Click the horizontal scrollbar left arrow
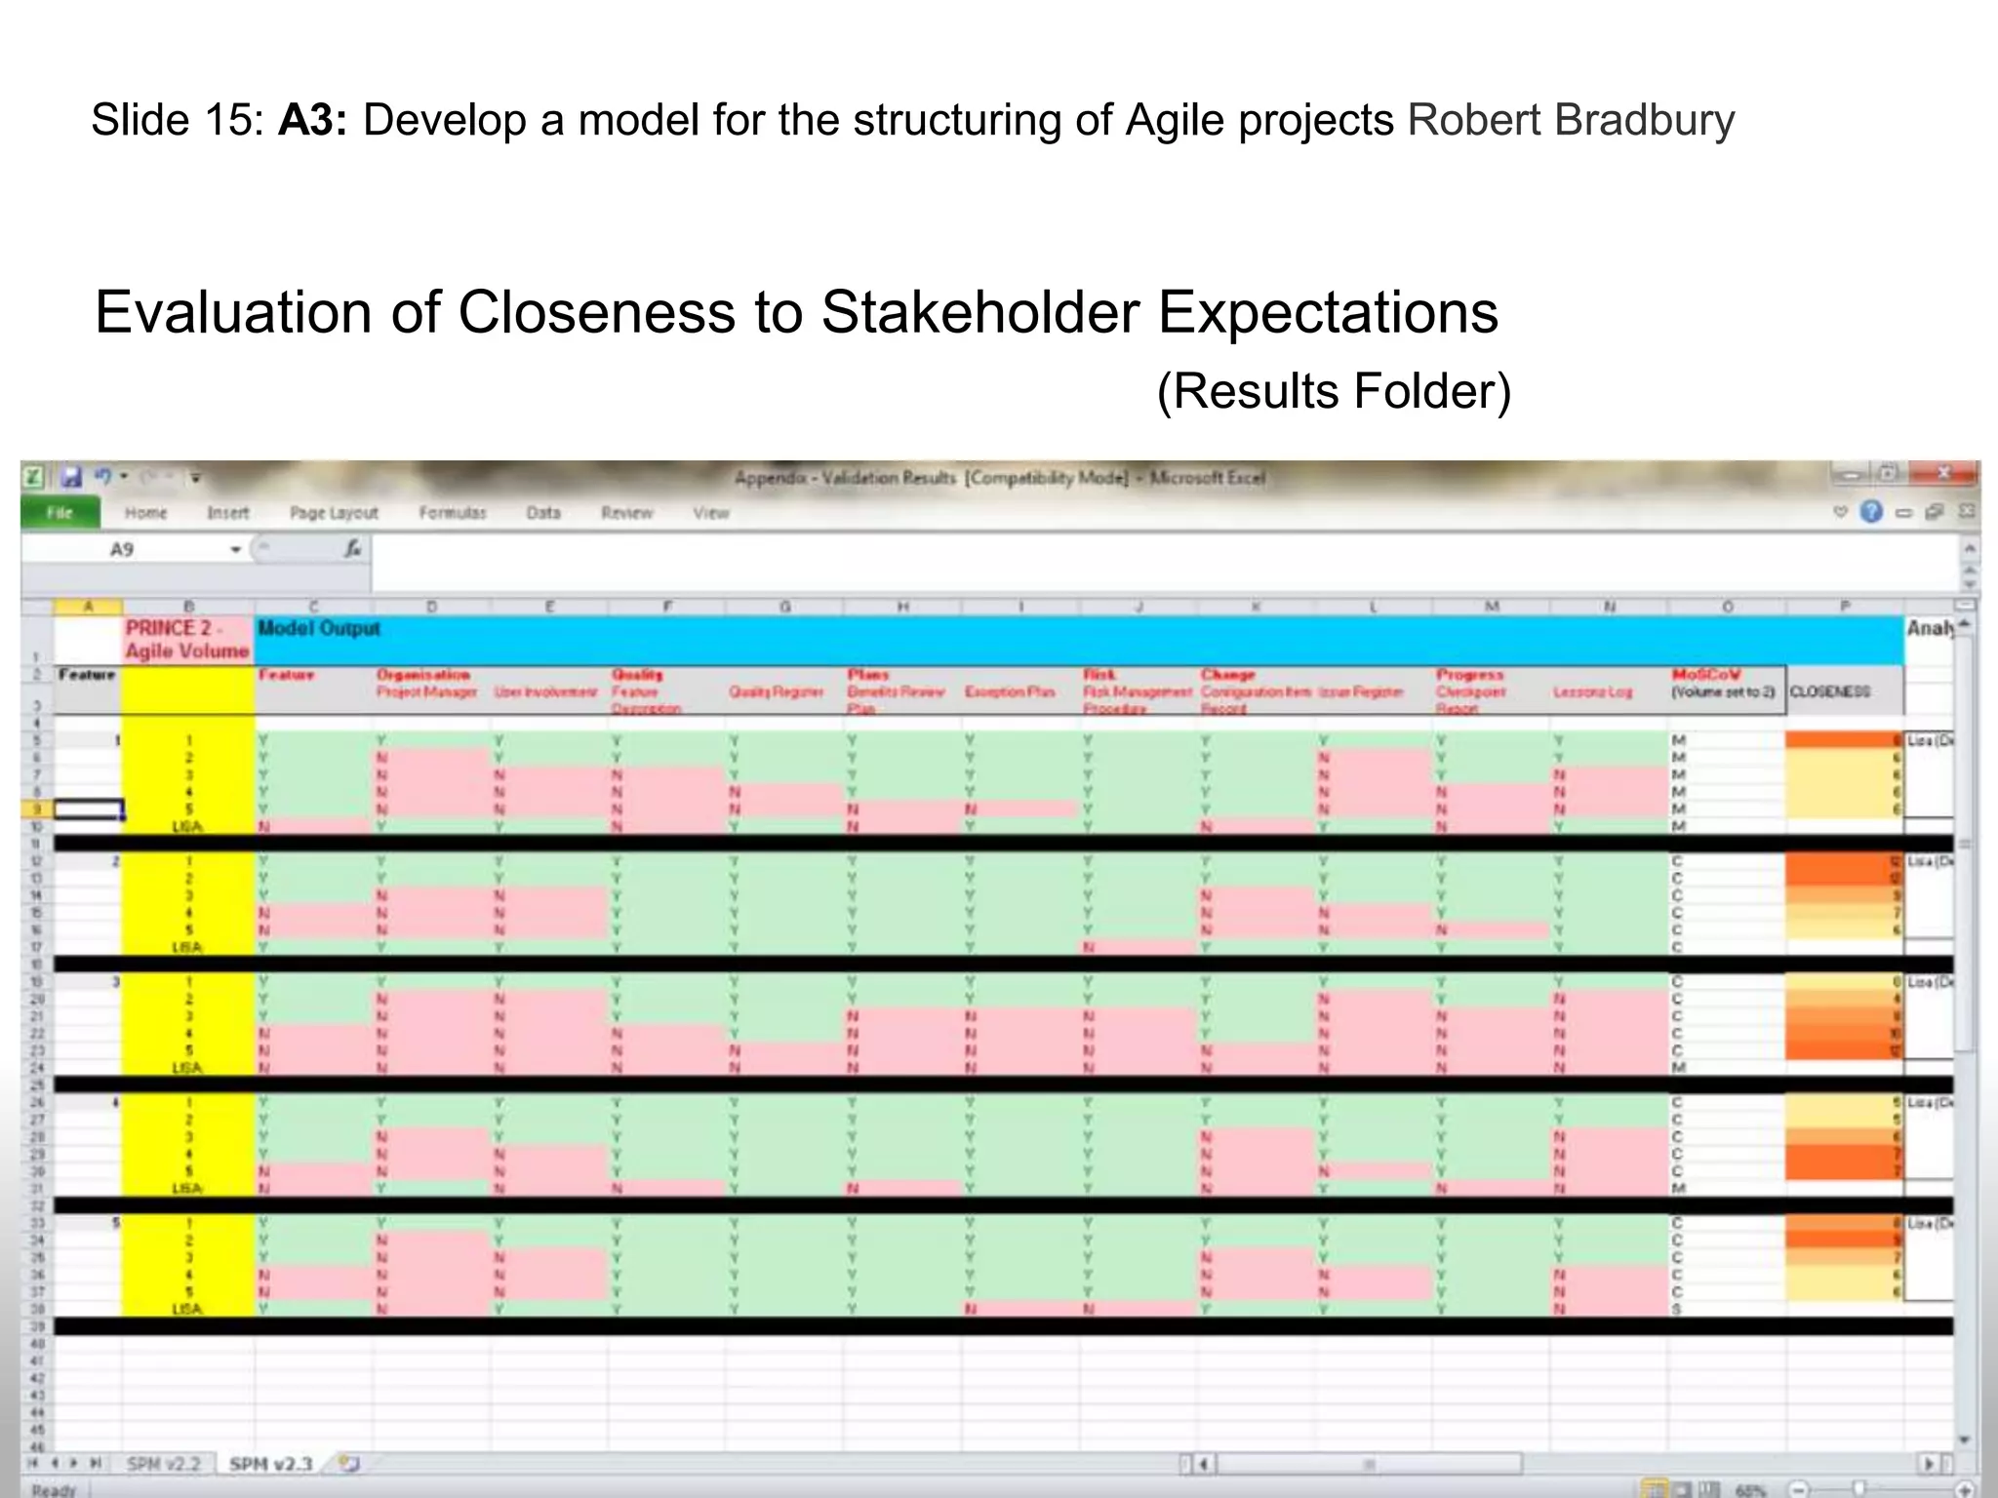Image resolution: width=1998 pixels, height=1498 pixels. point(1205,1464)
